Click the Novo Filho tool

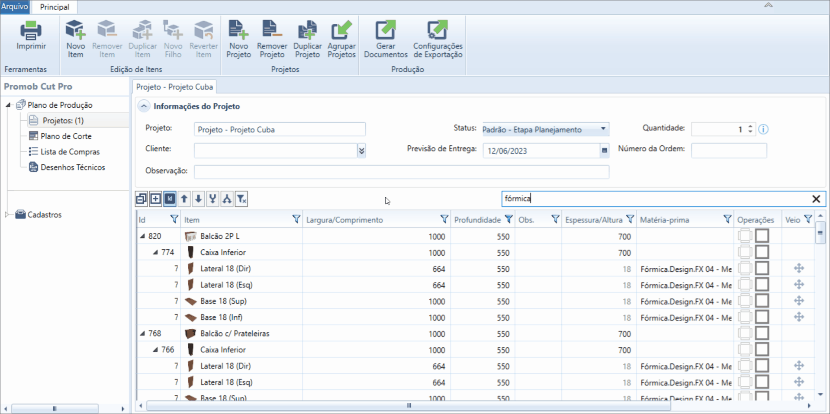pos(173,39)
